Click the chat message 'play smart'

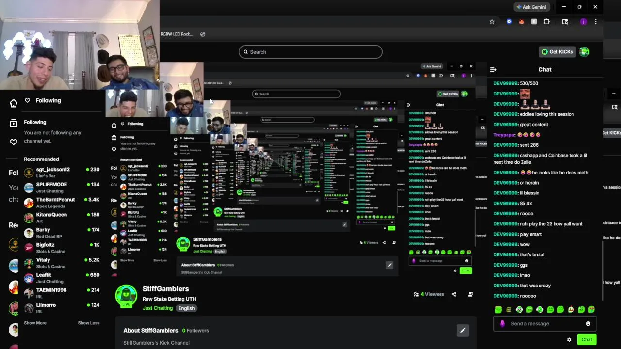point(531,234)
